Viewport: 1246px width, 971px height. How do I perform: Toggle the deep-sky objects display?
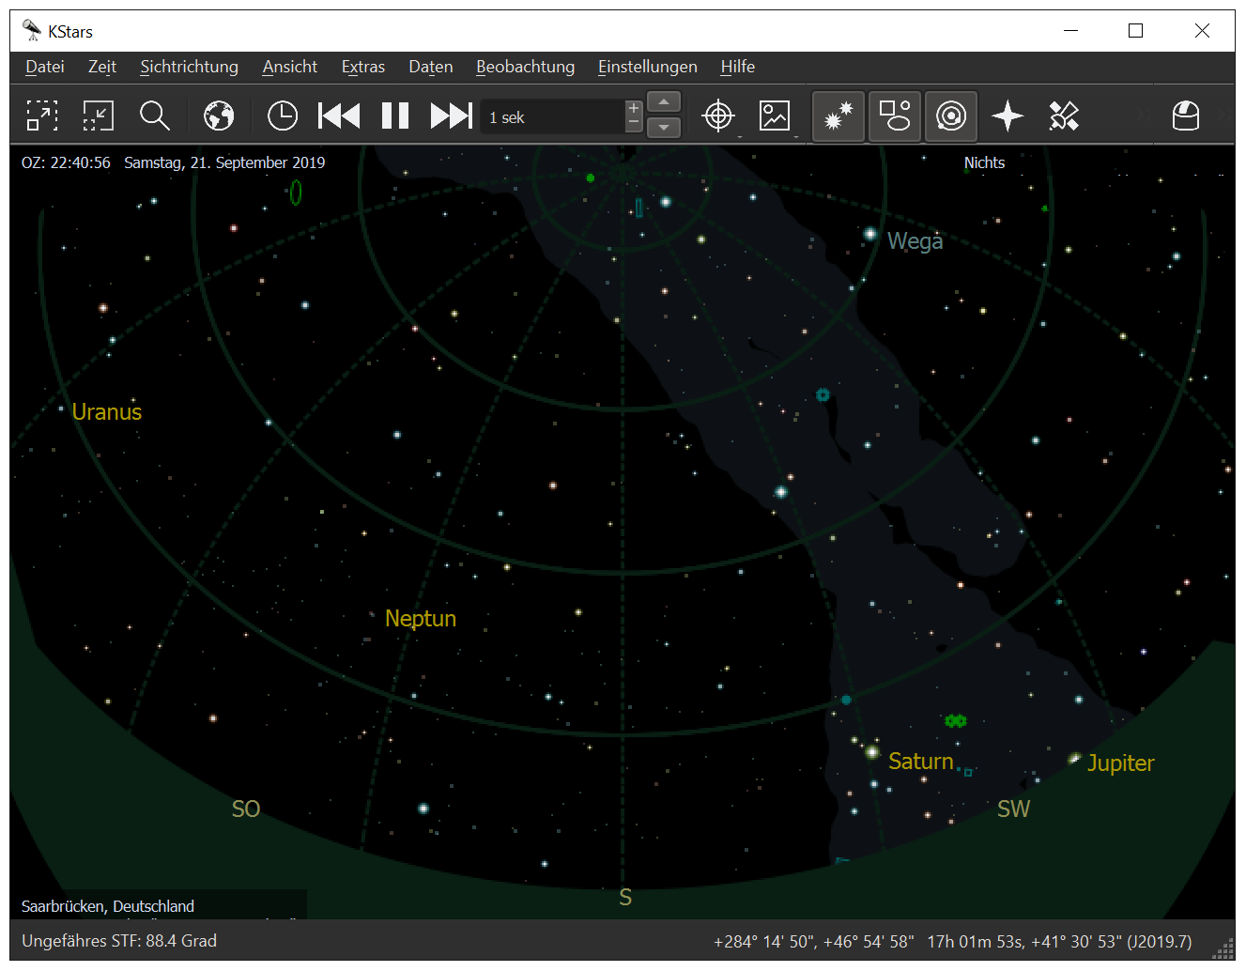[x=895, y=116]
